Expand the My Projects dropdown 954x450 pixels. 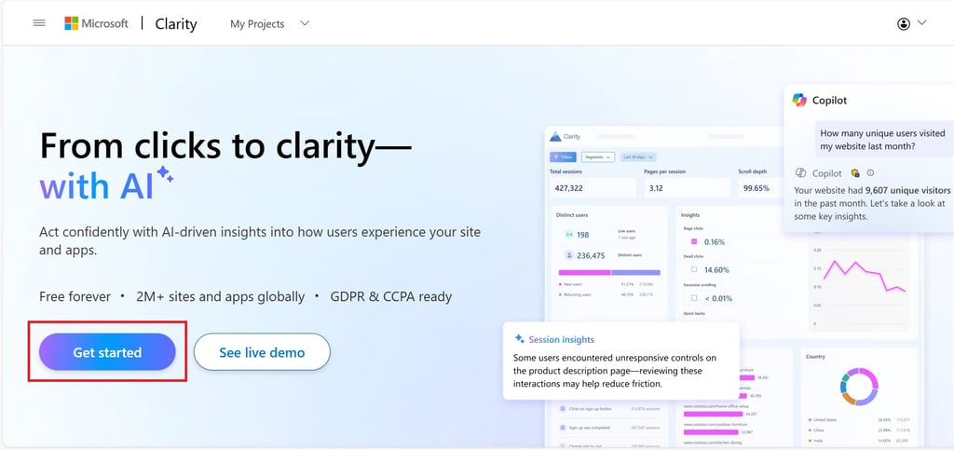[269, 23]
